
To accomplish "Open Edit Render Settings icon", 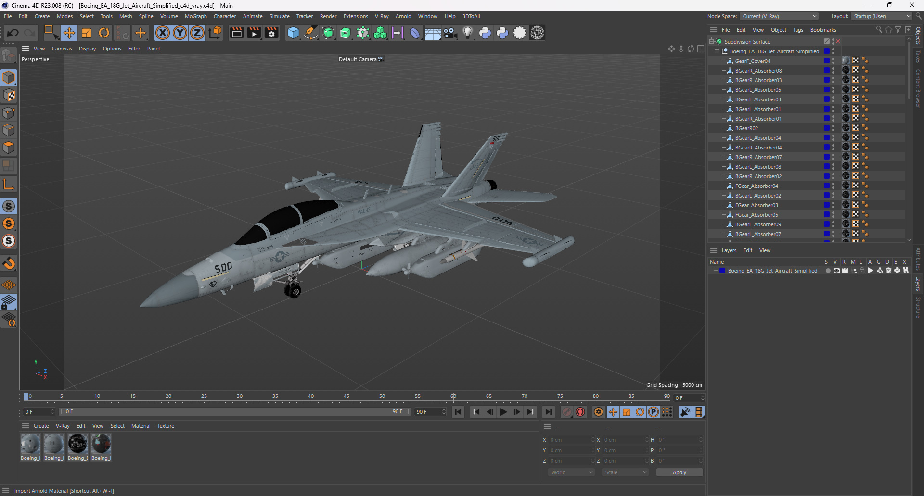I will click(272, 33).
